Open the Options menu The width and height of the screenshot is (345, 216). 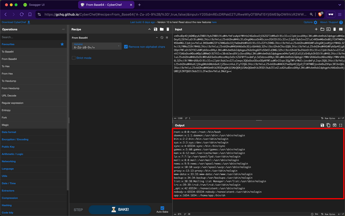[x=310, y=22]
